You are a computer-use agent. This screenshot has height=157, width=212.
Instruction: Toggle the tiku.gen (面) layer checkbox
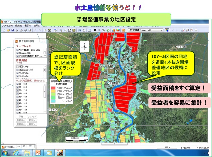(x=17, y=53)
